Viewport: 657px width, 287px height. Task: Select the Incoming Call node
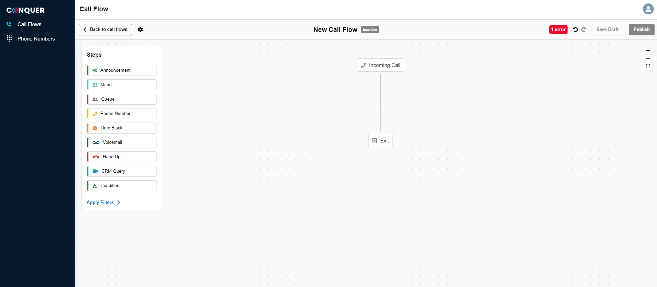(380, 65)
